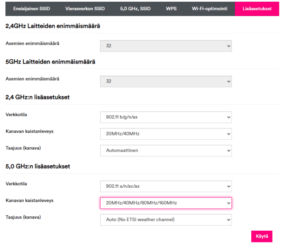
Task: Select the Wi-Fi-optimointi tab
Action: pyautogui.click(x=210, y=9)
